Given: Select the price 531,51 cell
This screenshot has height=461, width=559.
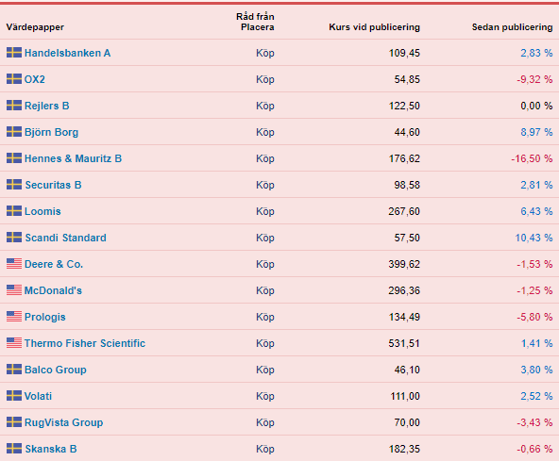Looking at the screenshot, I should point(404,343).
